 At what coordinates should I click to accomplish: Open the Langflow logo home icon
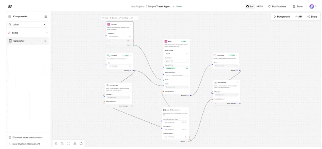9,6
